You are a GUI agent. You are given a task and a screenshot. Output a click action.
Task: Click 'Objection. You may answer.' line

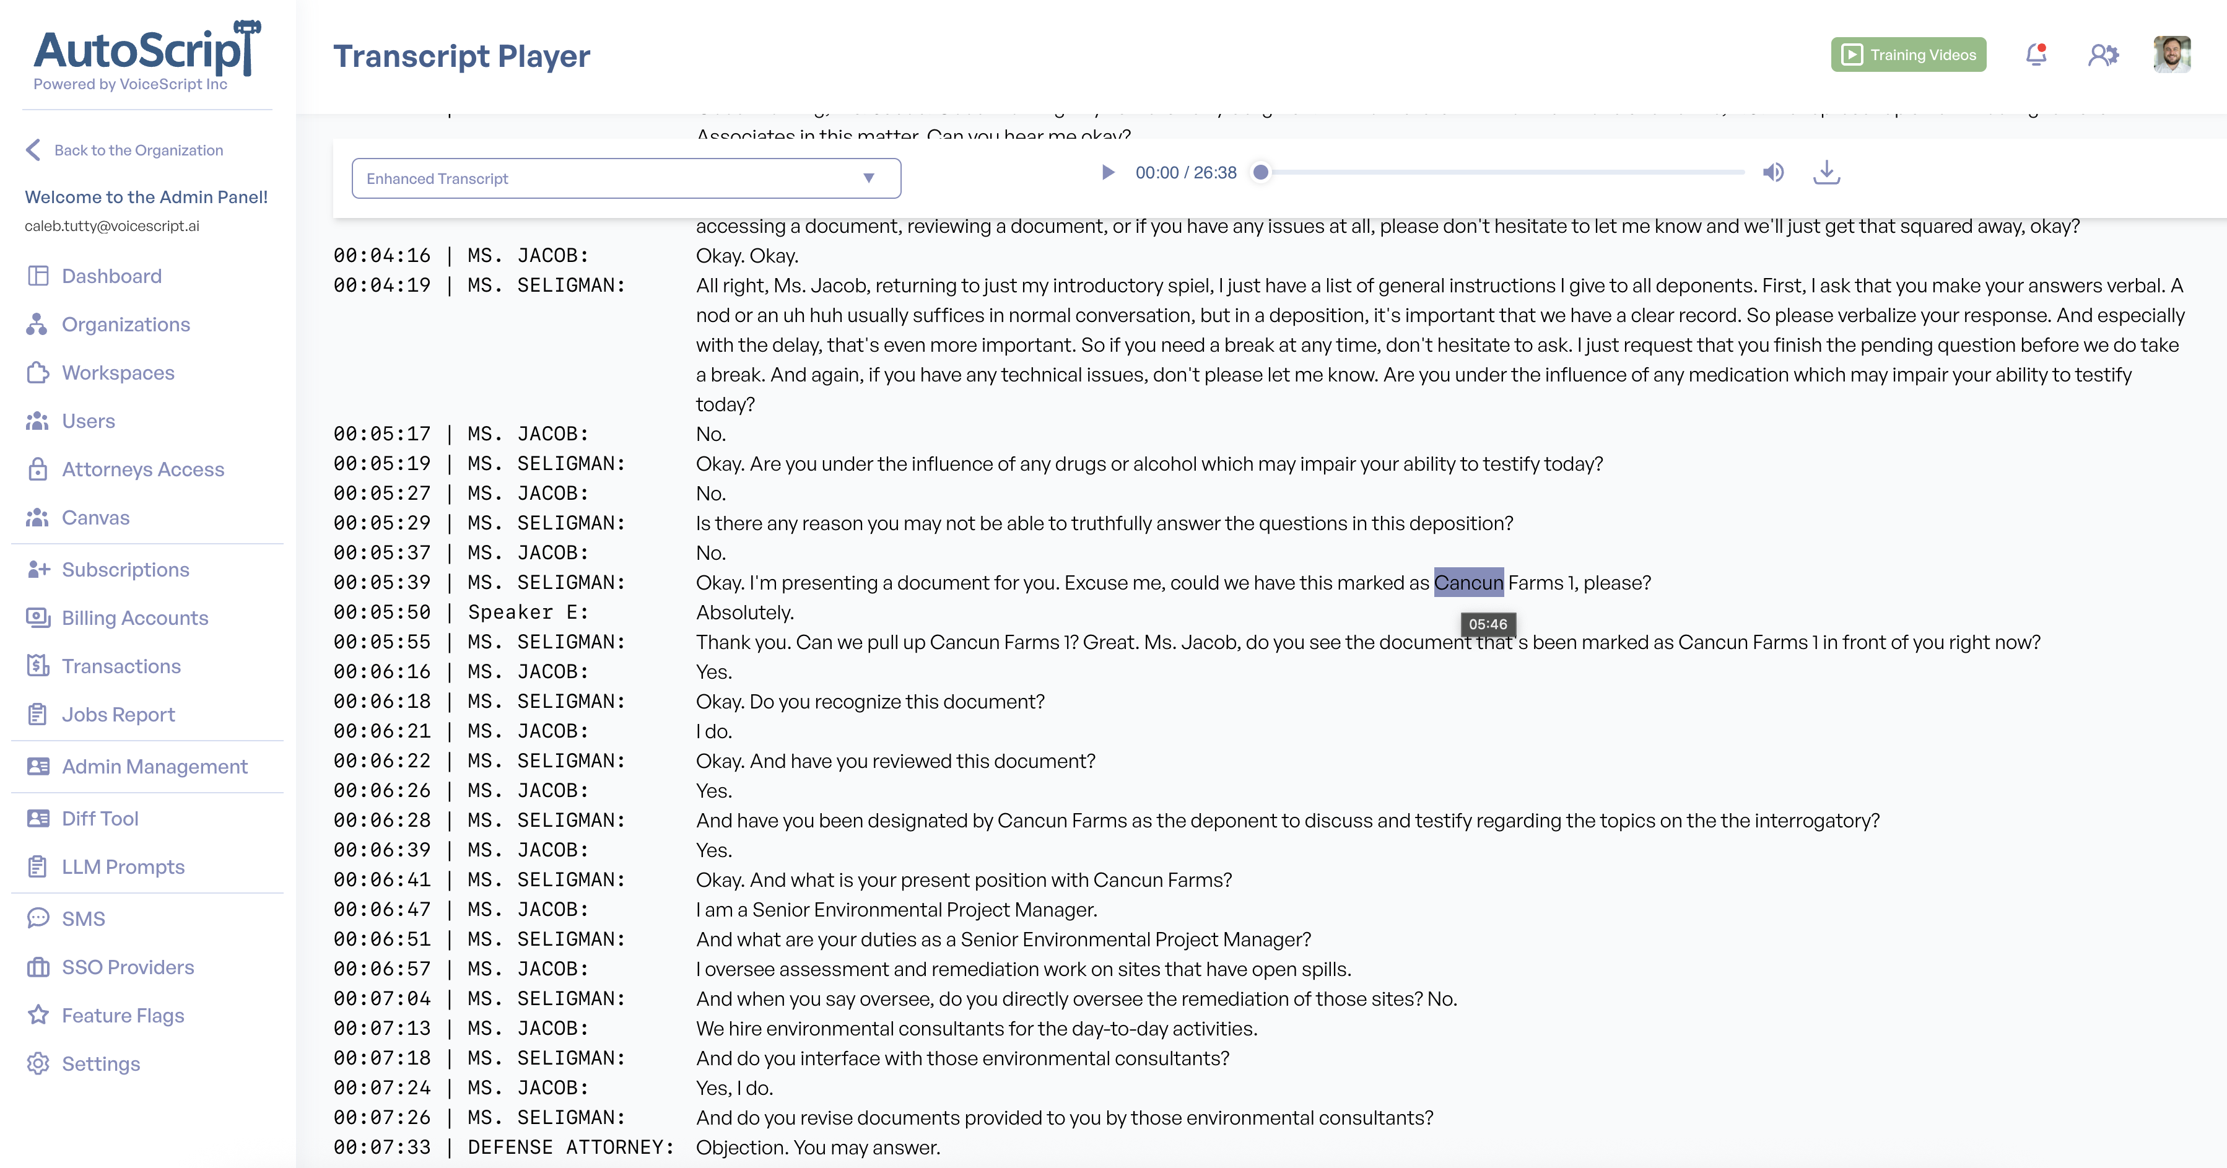coord(818,1147)
